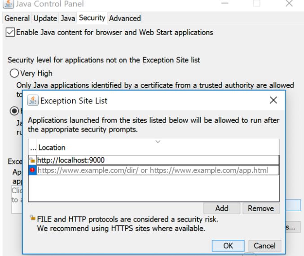Click the red error icon on the empty row
304x256 pixels.
pos(32,170)
